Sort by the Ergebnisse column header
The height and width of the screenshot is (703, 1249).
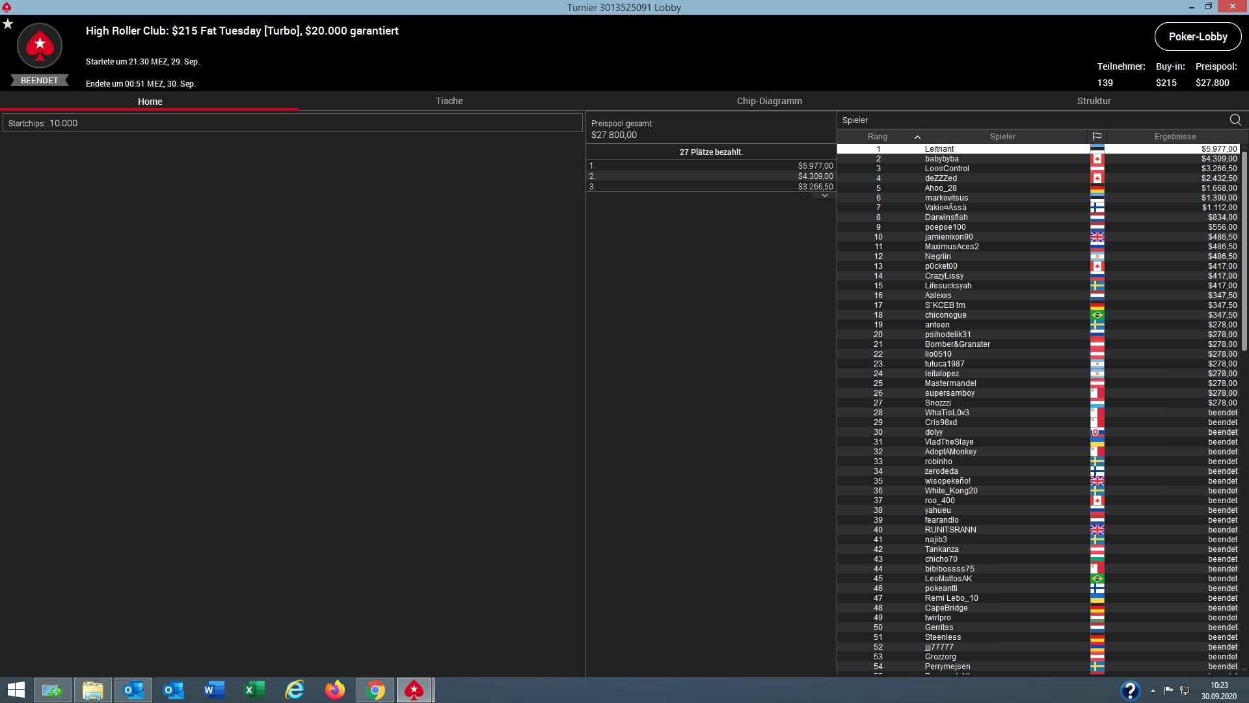(1175, 137)
